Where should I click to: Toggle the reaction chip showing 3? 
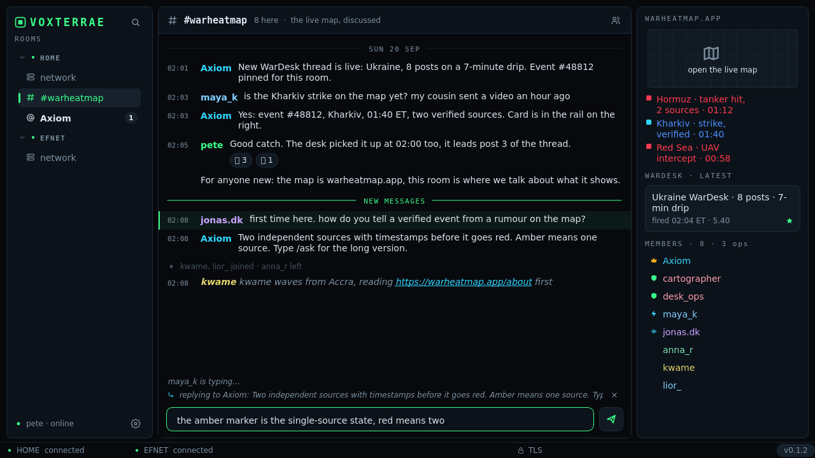[x=241, y=160]
